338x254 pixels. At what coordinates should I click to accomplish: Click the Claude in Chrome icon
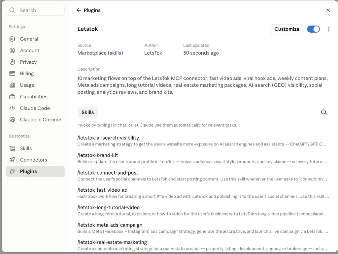coord(12,119)
